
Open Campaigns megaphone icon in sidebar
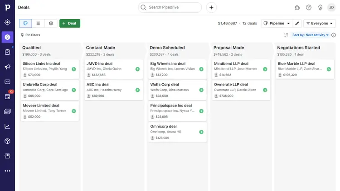point(7,67)
